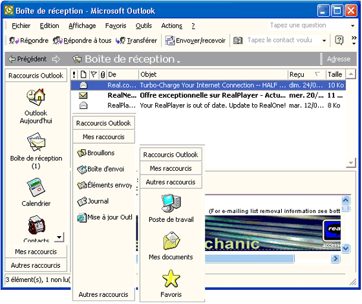Click Autres raccourcis at bottom of middle panel
362x304 pixels.
click(x=103, y=294)
